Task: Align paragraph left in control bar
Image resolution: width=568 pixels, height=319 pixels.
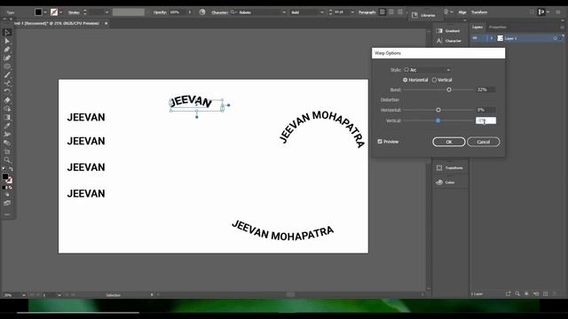Action: [383, 12]
